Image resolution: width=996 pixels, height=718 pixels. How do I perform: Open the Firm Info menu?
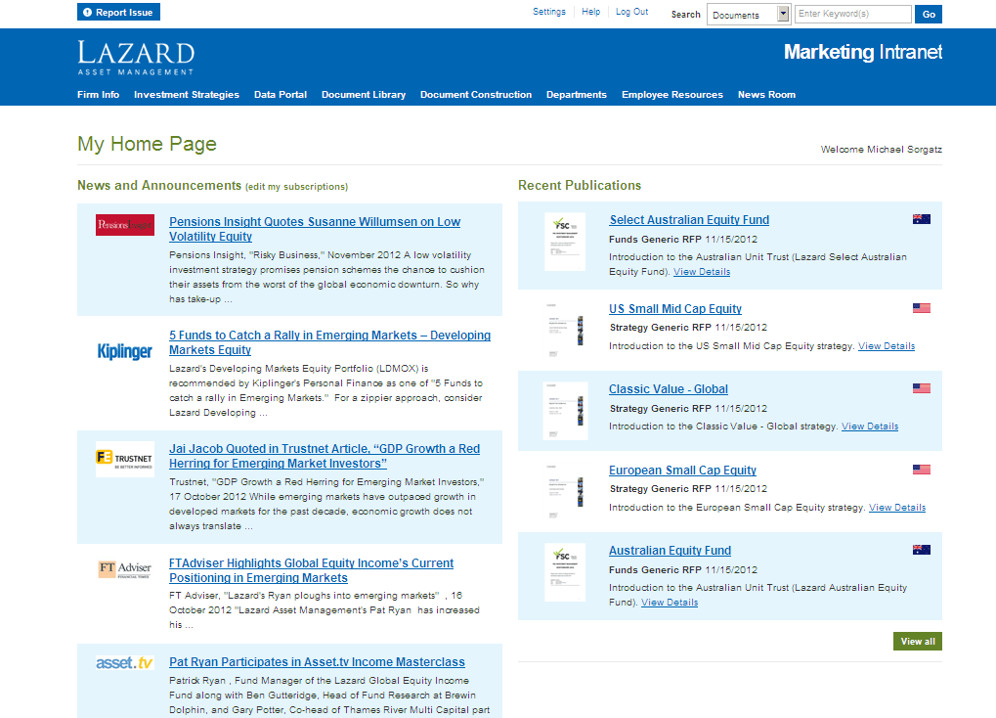click(x=99, y=94)
